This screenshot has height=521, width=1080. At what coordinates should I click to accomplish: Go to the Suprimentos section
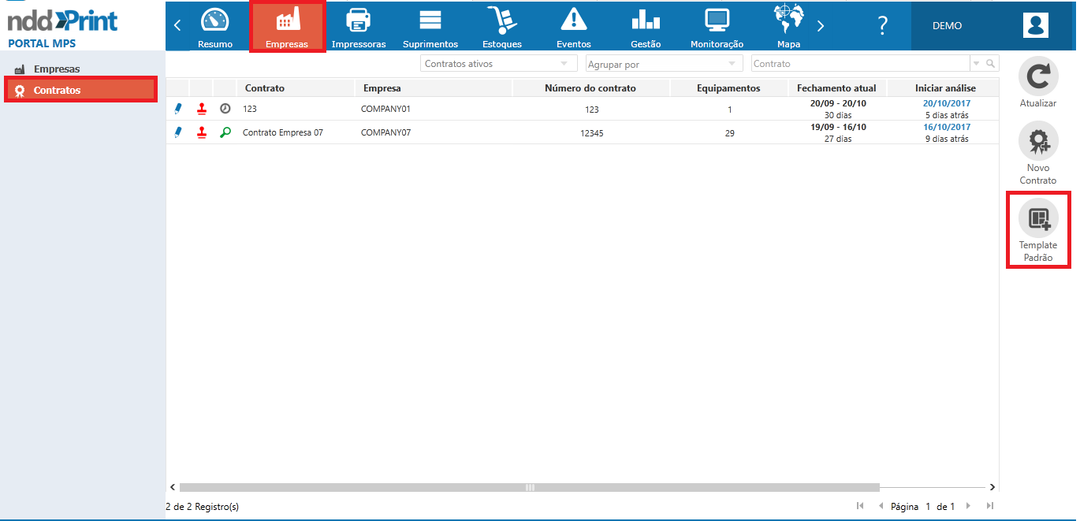[x=430, y=26]
